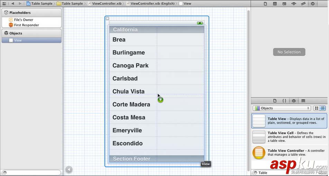
Task: Click the Objects section header in outline
Action: point(31,33)
